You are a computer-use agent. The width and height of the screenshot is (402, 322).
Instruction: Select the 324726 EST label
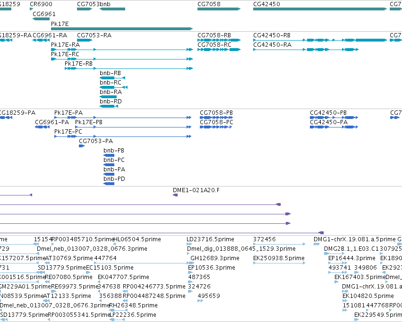point(199,287)
